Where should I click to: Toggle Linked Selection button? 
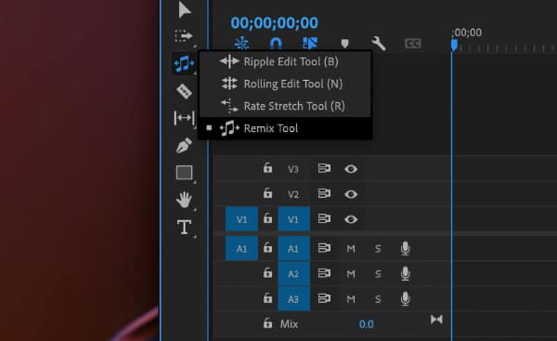pos(310,44)
